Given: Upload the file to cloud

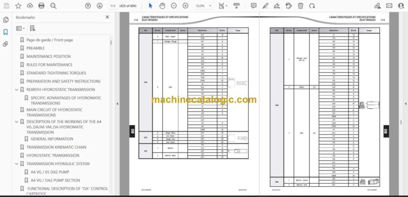Looking at the screenshot, I should coord(30,6).
